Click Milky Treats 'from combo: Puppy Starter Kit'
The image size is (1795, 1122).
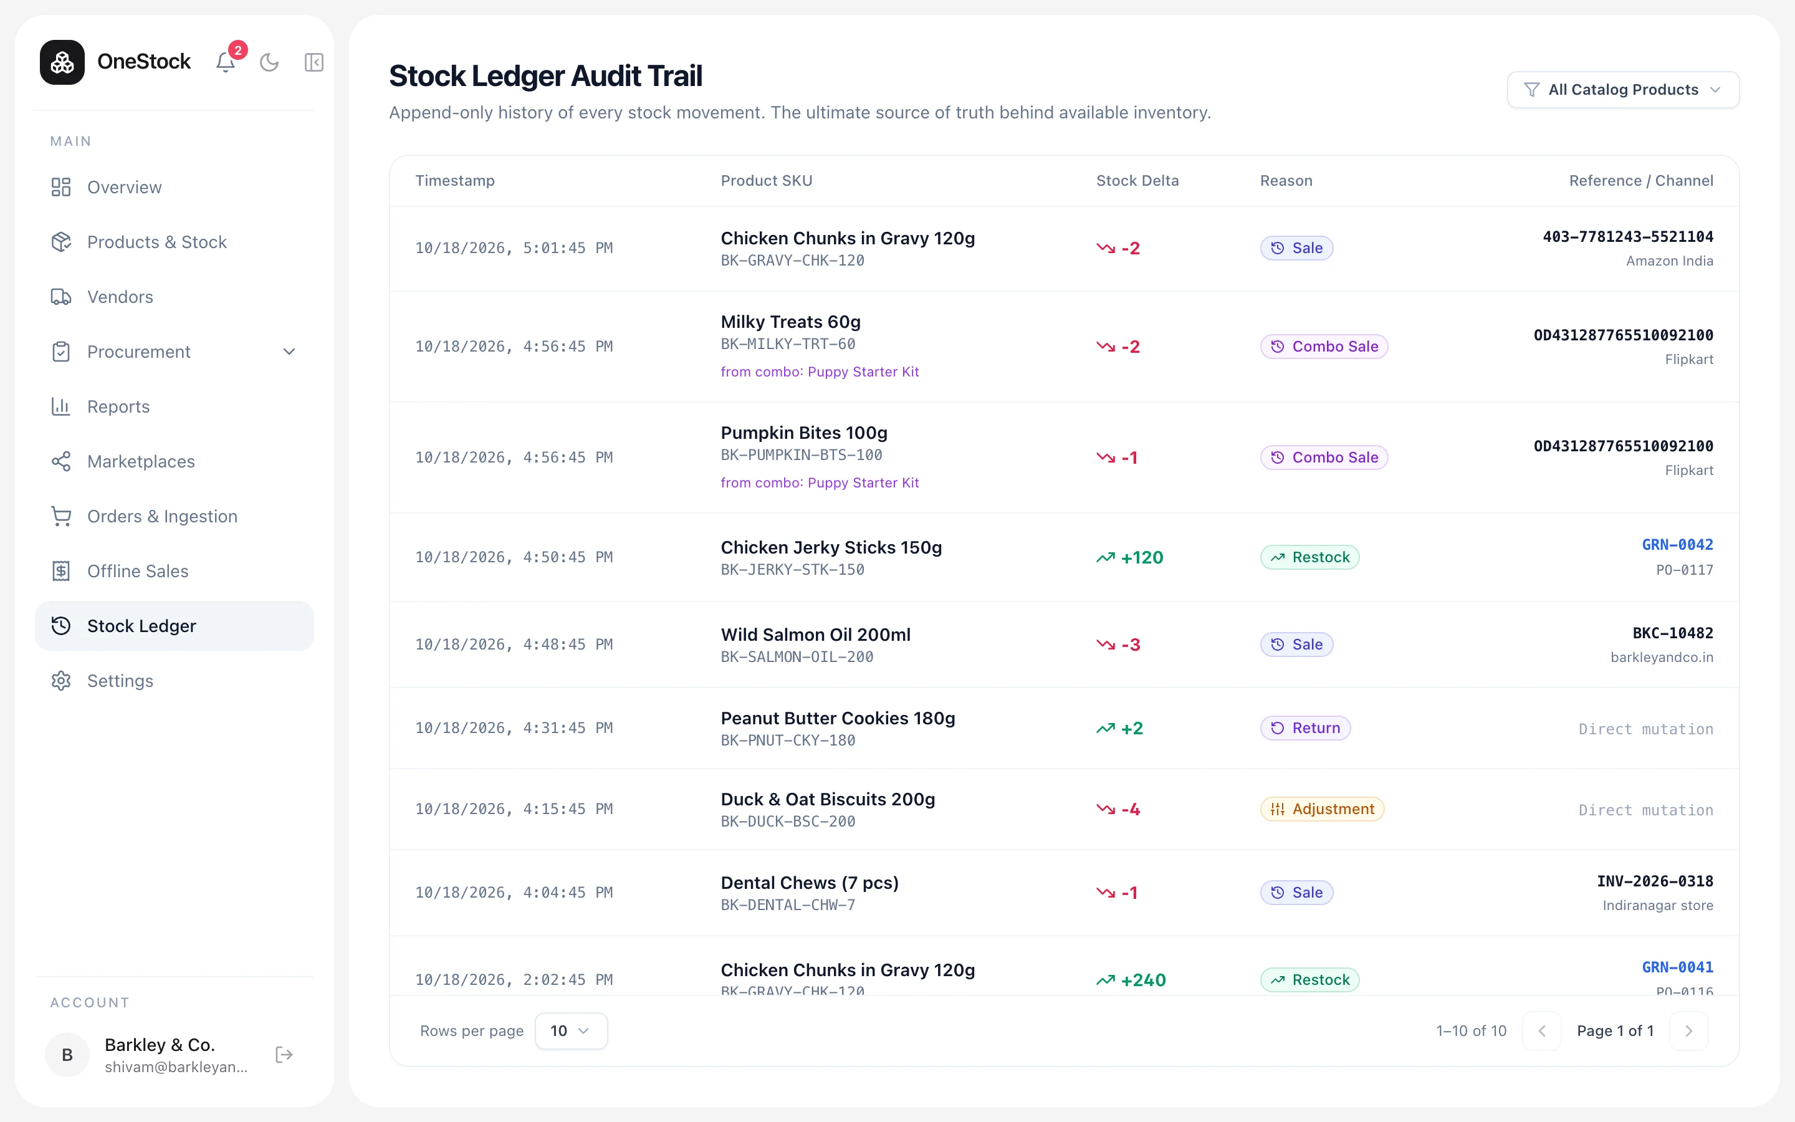click(820, 372)
